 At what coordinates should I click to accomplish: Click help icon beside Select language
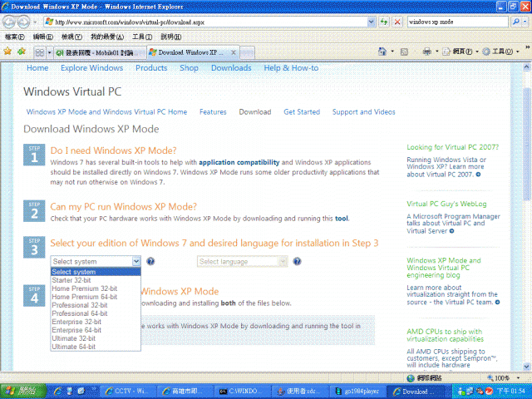[x=297, y=261]
